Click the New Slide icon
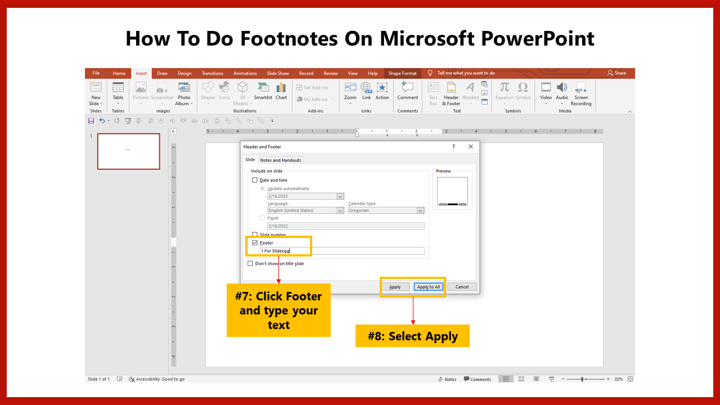Viewport: 720px width, 405px height. [x=96, y=87]
